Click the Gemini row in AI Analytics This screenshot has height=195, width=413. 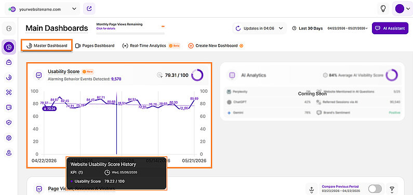point(269,113)
